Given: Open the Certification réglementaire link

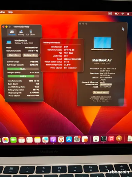Looking at the screenshot, I should tap(101, 97).
